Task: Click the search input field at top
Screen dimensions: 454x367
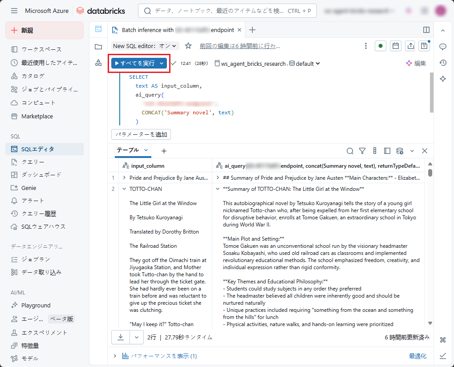Action: tap(227, 11)
